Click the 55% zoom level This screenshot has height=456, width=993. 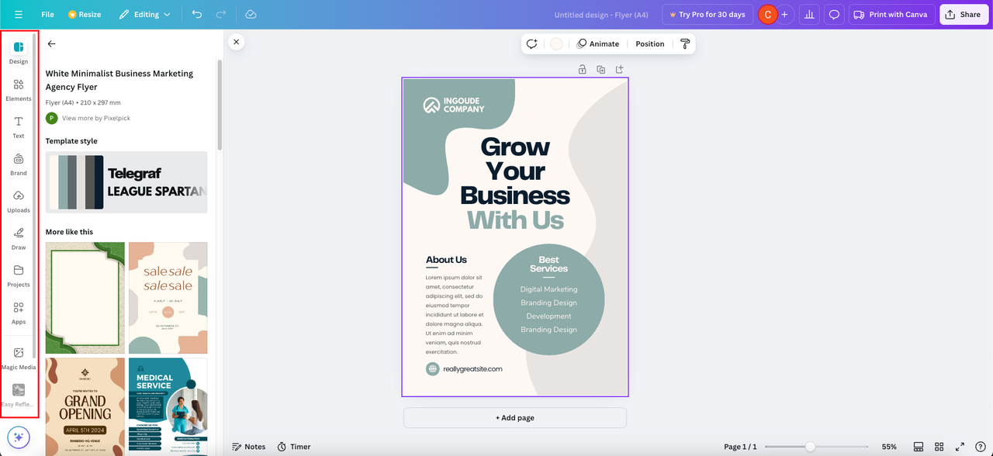coord(889,447)
